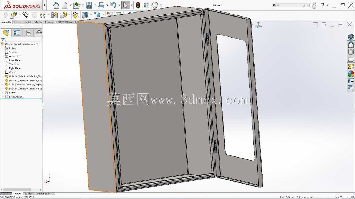Open the Undo dropdown arrow
This screenshot has width=355, height=199.
point(119,5)
